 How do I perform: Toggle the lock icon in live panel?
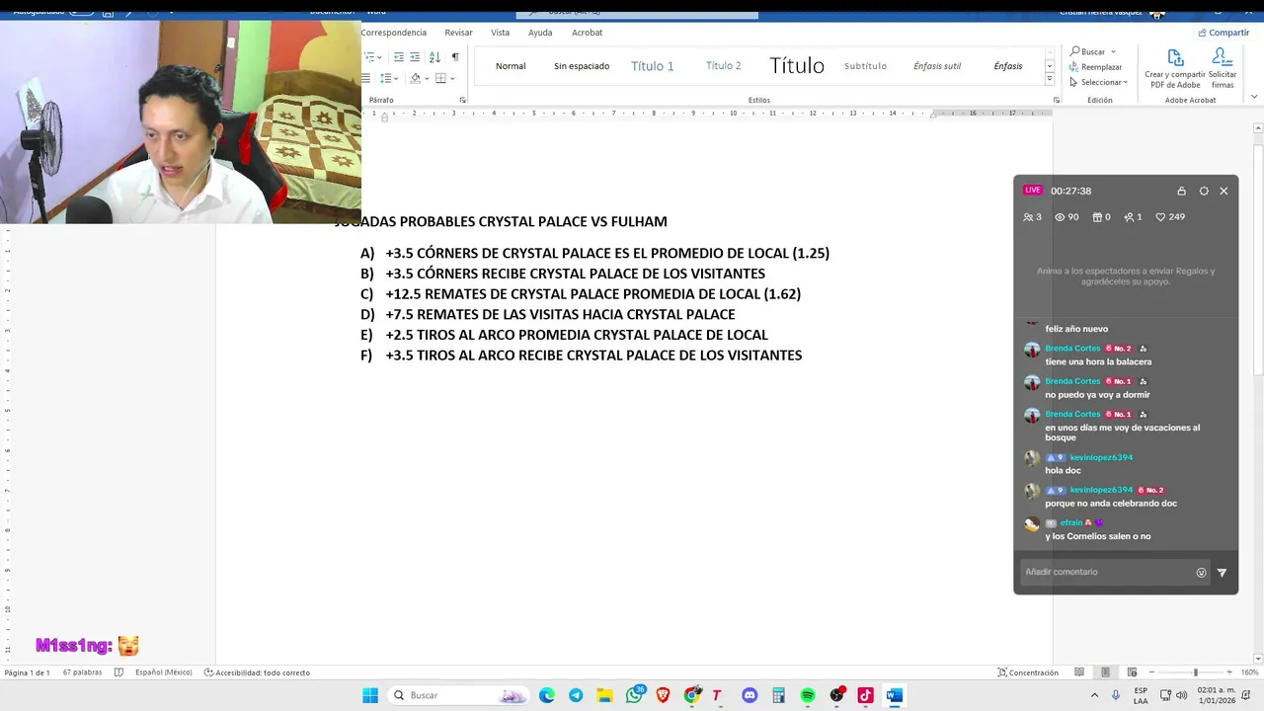tap(1181, 191)
